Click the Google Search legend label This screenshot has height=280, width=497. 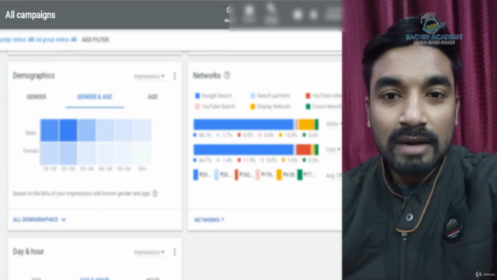[217, 96]
